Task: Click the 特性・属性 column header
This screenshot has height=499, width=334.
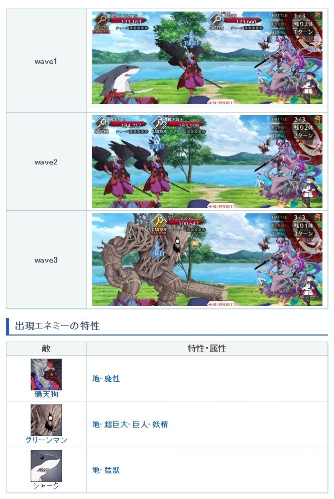Action: click(x=207, y=349)
